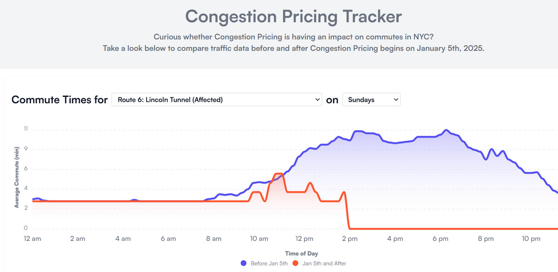Toggle the "Jan 5th and After" legend text label
Viewport: 558px width, 272px height.
324,263
